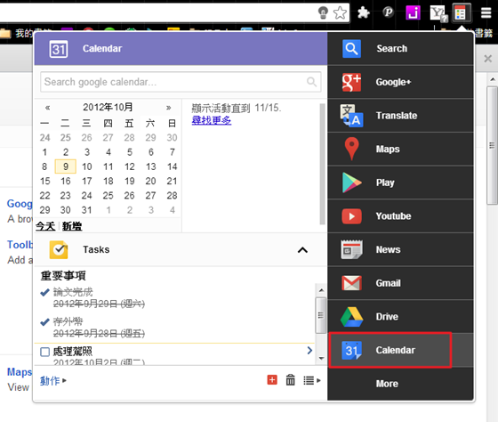The height and width of the screenshot is (422, 498).
Task: Click the background Maps link
Action: tap(20, 372)
